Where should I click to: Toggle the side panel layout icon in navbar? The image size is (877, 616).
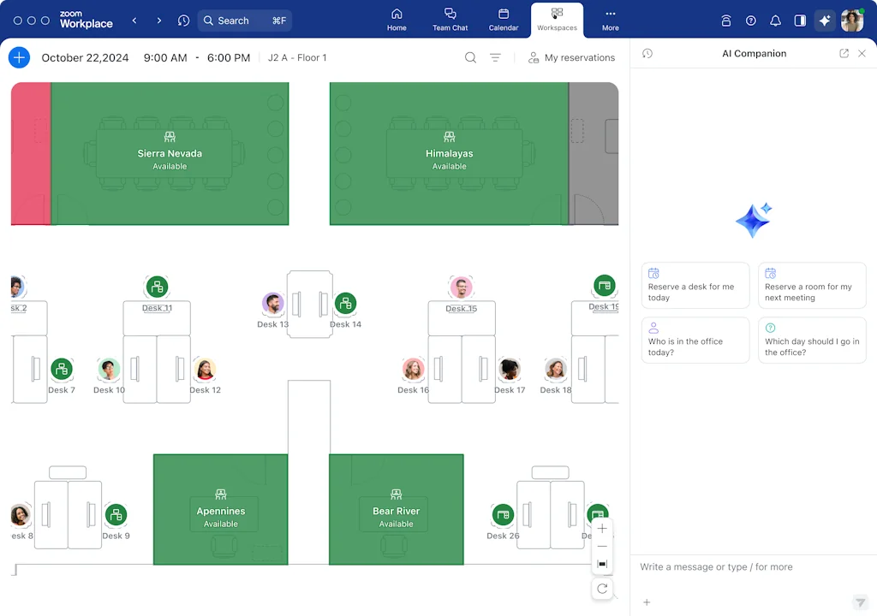click(x=799, y=20)
